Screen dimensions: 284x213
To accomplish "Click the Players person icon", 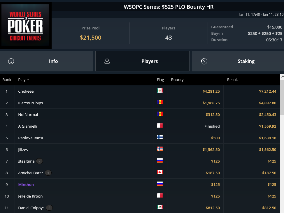I will click(x=107, y=61).
